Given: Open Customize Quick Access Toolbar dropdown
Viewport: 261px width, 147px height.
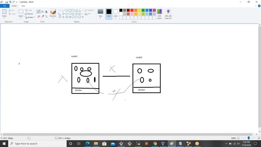Looking at the screenshot, I should pos(17,2).
